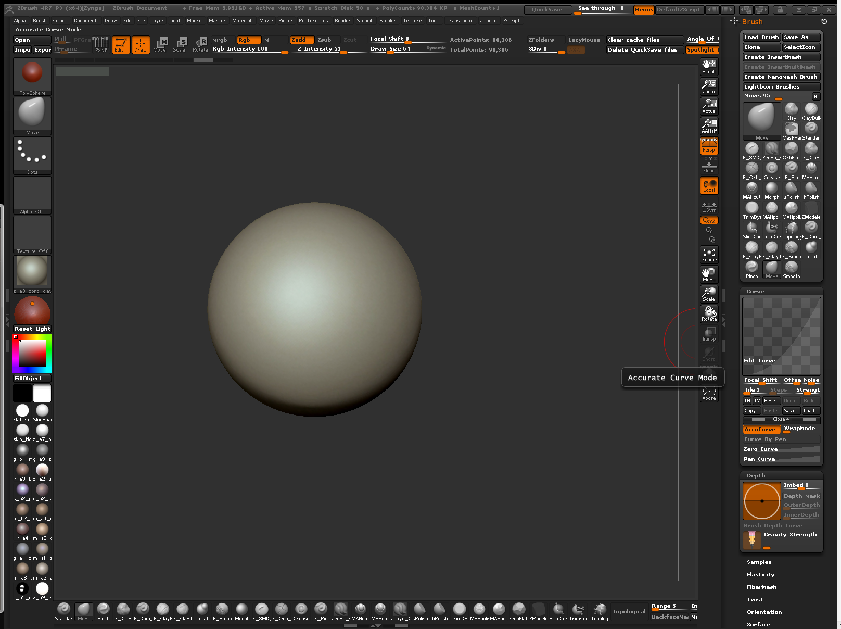The height and width of the screenshot is (629, 841).
Task: Toggle Zadd sculpting mode
Action: pos(302,40)
